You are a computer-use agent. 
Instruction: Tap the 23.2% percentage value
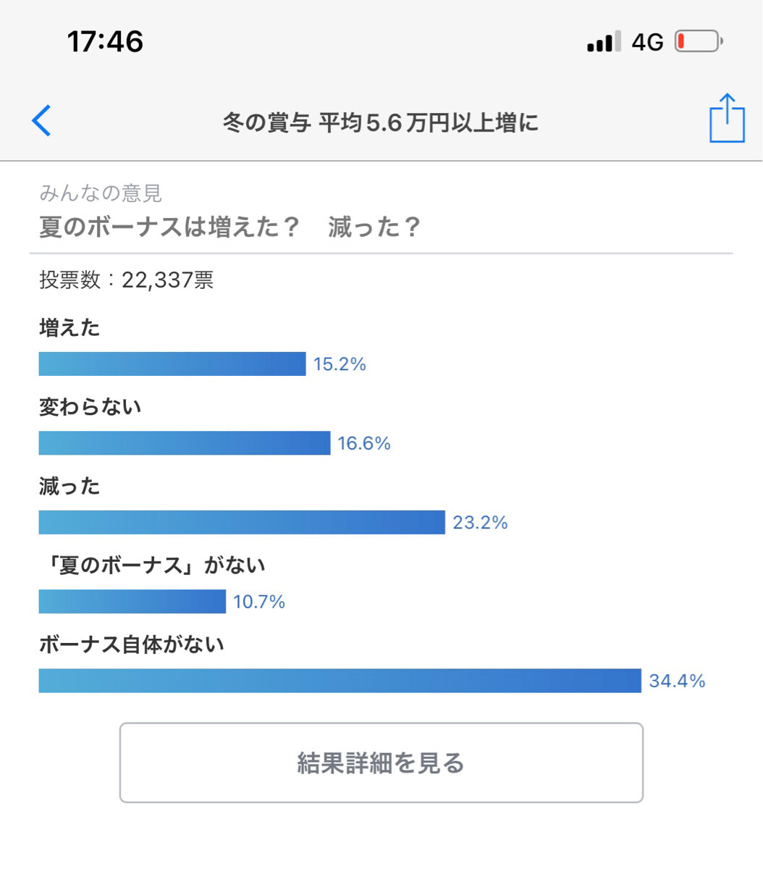tap(480, 523)
